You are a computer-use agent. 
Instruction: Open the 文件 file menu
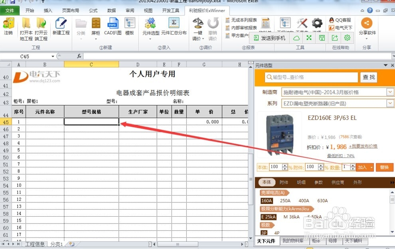click(x=10, y=10)
